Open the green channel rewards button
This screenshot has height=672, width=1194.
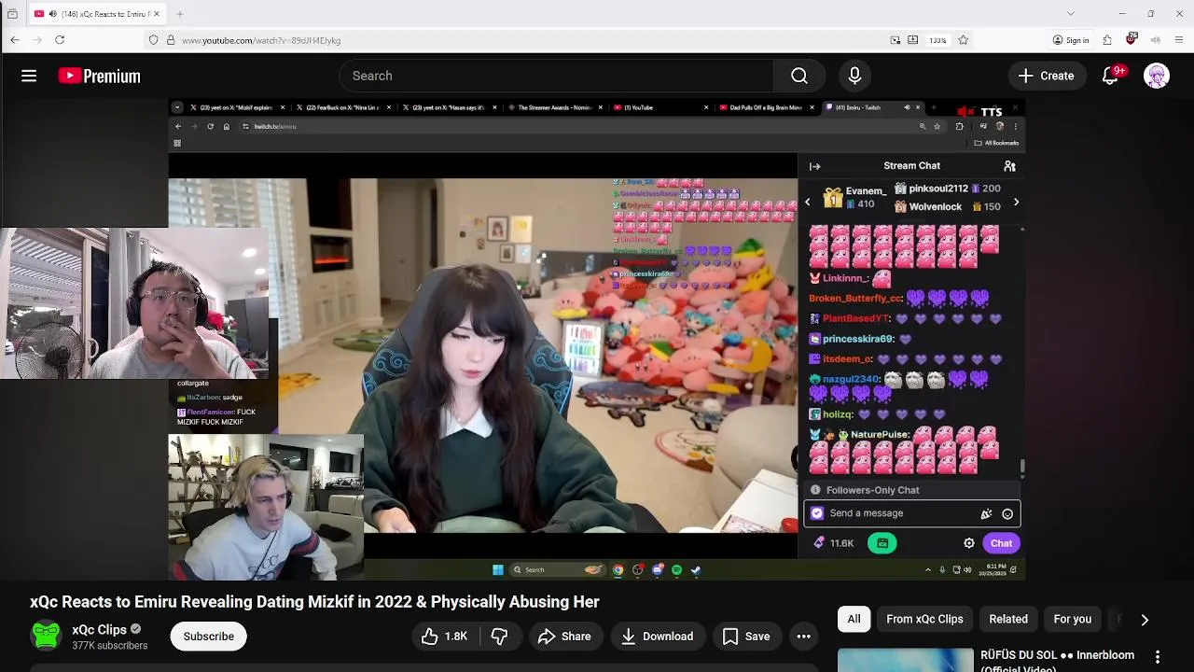[x=882, y=543]
